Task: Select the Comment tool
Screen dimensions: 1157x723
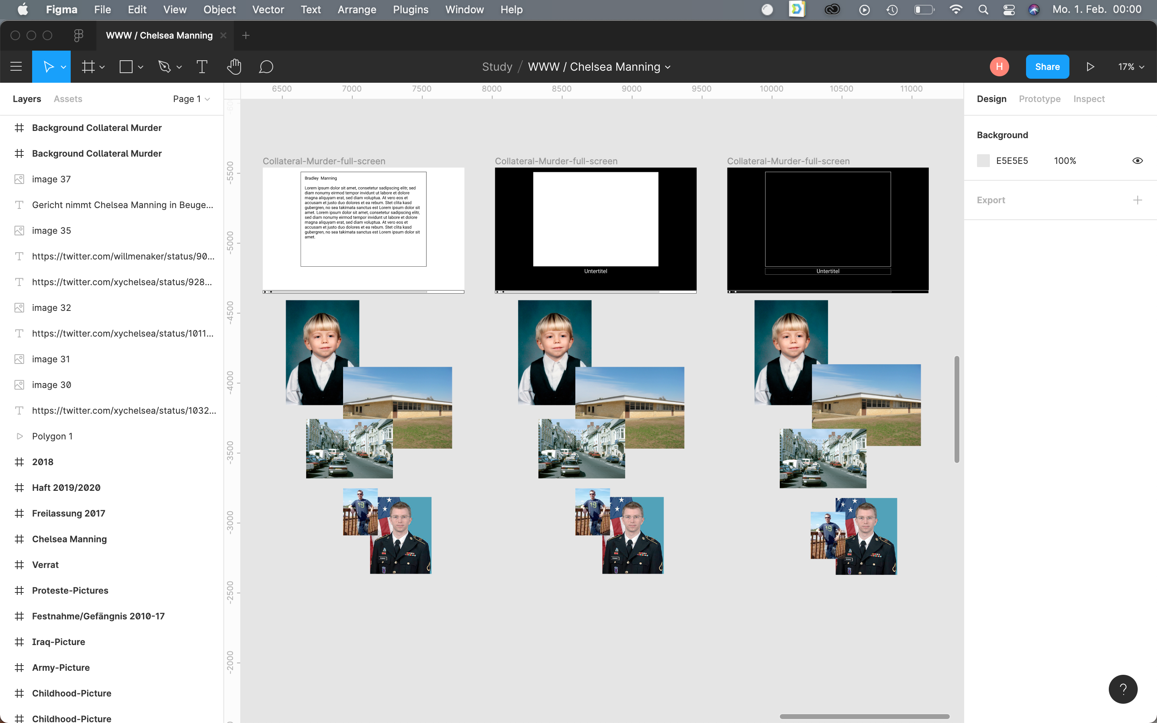Action: click(x=266, y=67)
